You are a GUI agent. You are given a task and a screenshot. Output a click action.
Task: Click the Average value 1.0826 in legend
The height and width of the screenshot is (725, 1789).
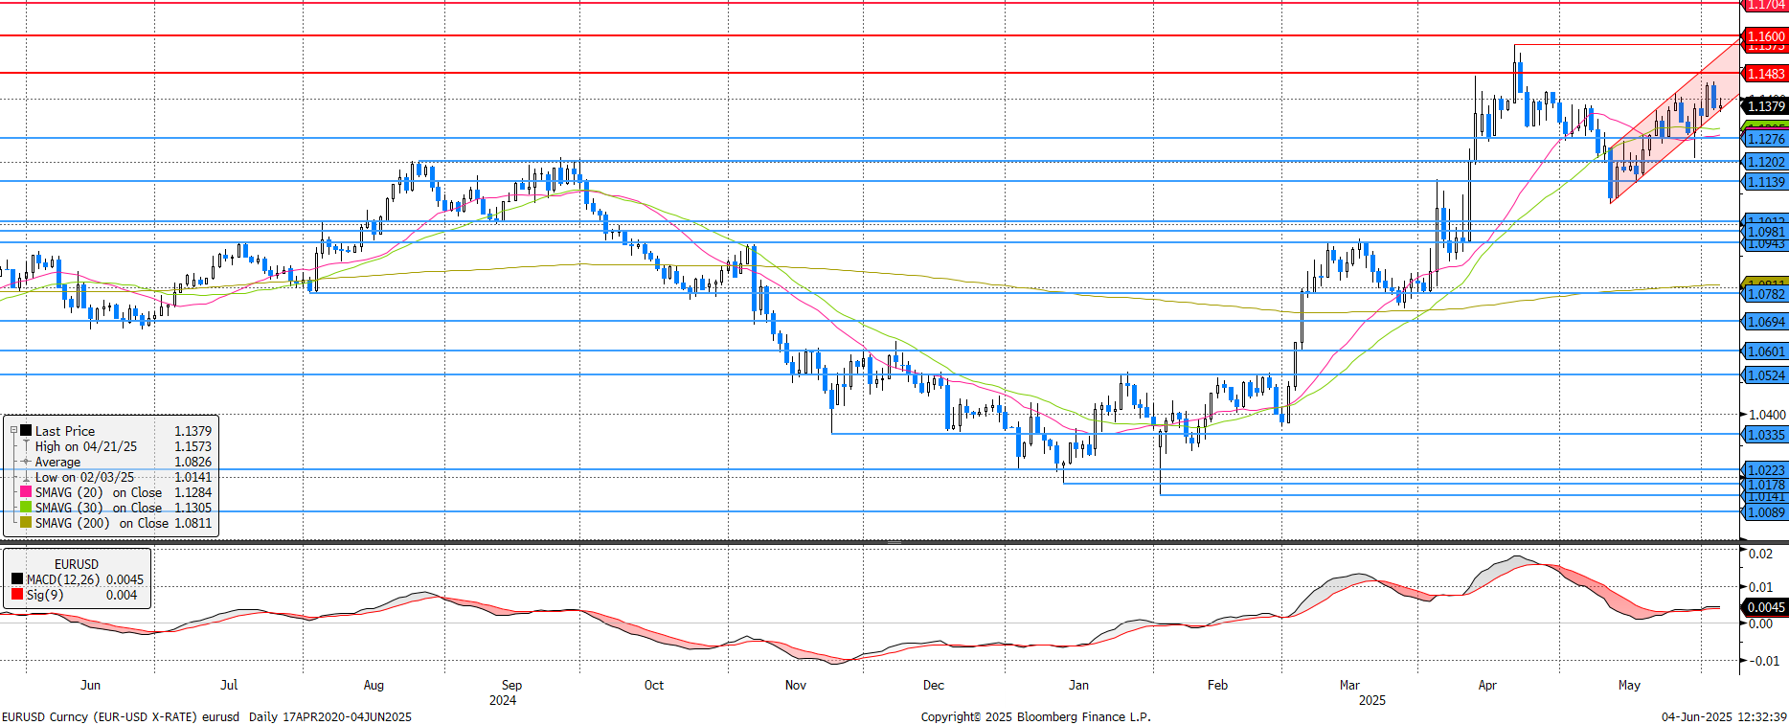coord(192,462)
